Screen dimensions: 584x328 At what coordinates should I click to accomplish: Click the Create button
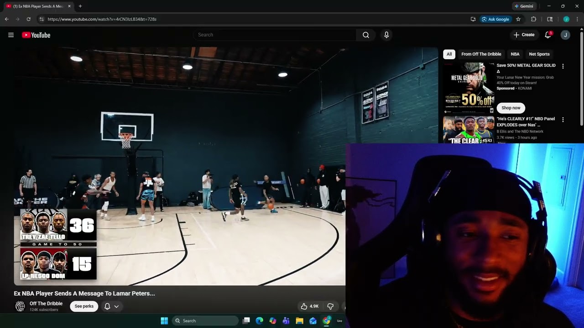point(524,35)
